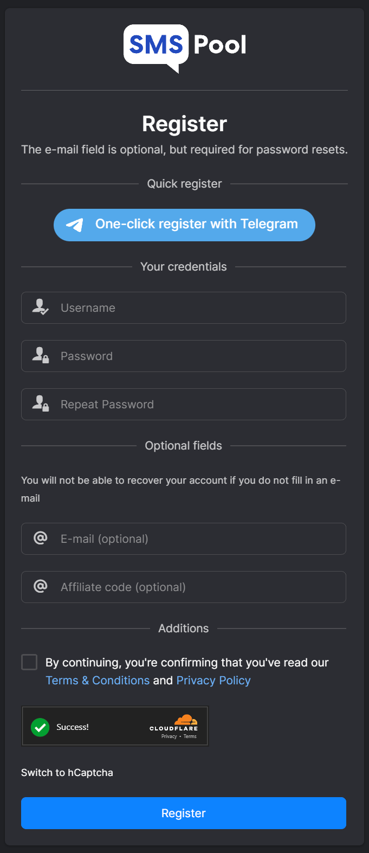Click One-click register with Telegram

pos(184,225)
